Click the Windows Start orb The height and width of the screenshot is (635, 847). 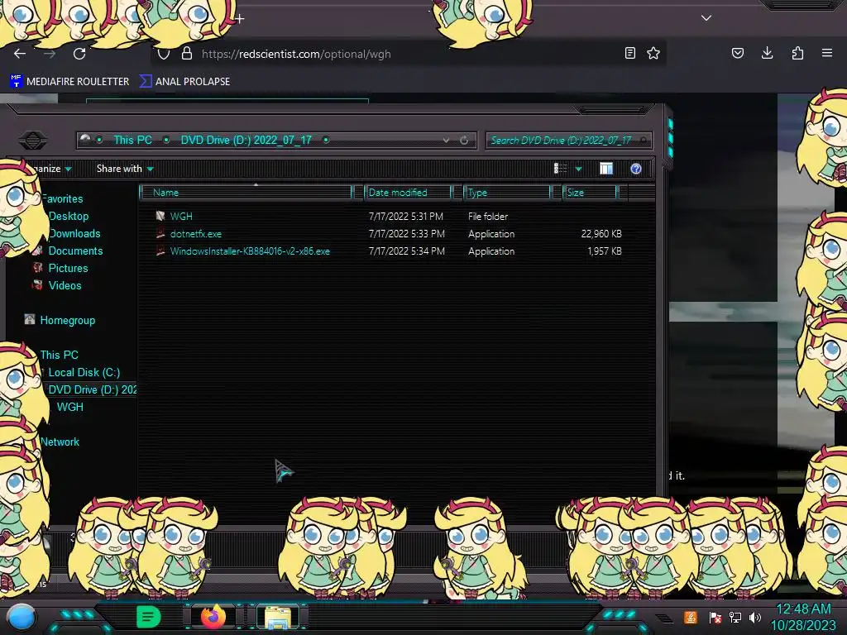point(21,618)
